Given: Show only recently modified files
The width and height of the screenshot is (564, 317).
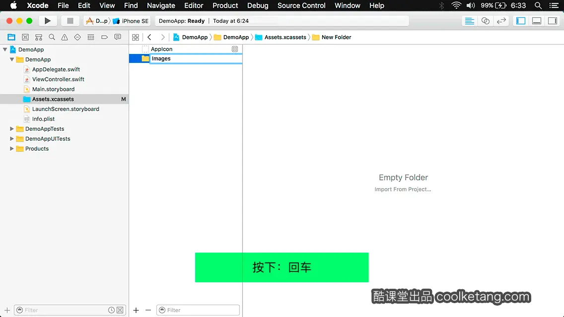Looking at the screenshot, I should coord(112,310).
